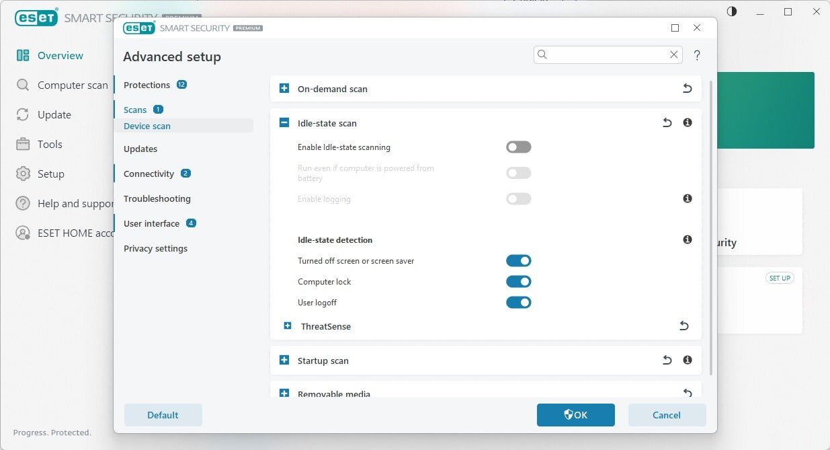Screen dimensions: 830x450
Task: Toggle the contrast theme icon in main window
Action: (732, 11)
